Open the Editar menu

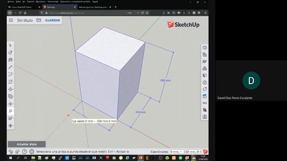18,2
